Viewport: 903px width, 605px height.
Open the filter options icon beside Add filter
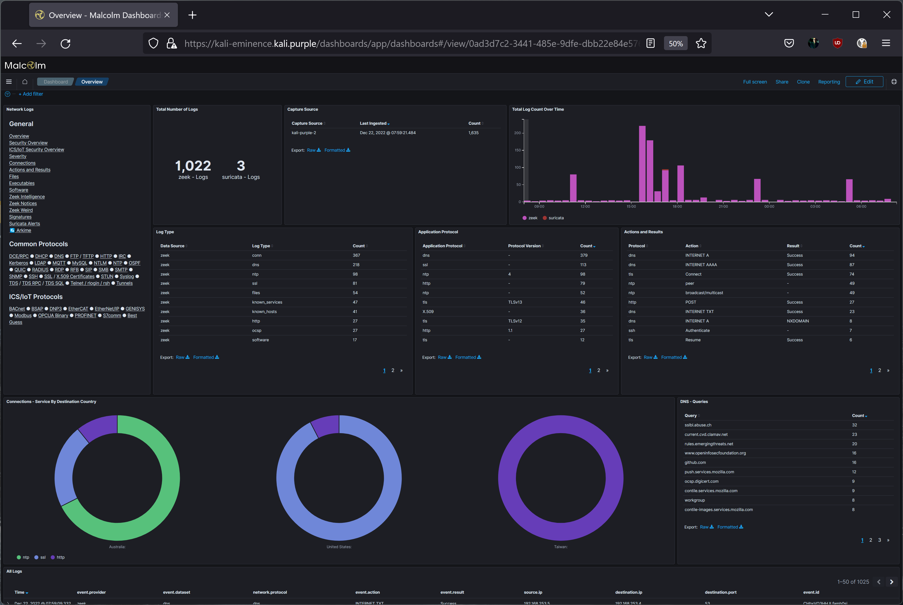(x=7, y=94)
